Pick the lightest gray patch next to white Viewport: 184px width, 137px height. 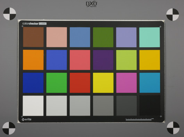click(57, 106)
